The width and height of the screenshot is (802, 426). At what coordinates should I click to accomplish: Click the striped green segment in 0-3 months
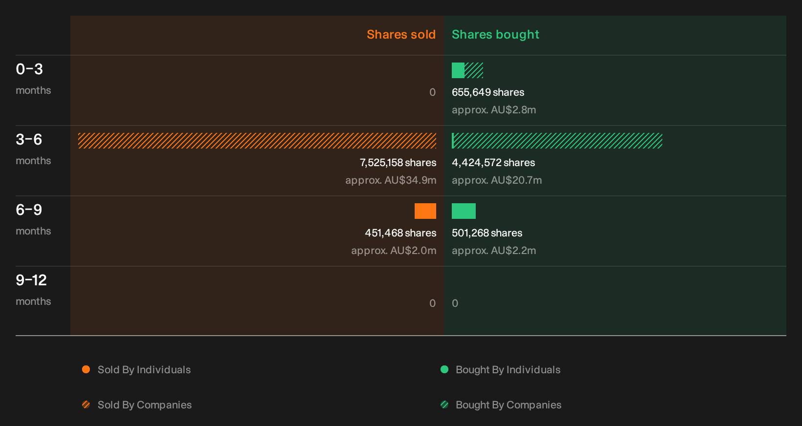474,70
